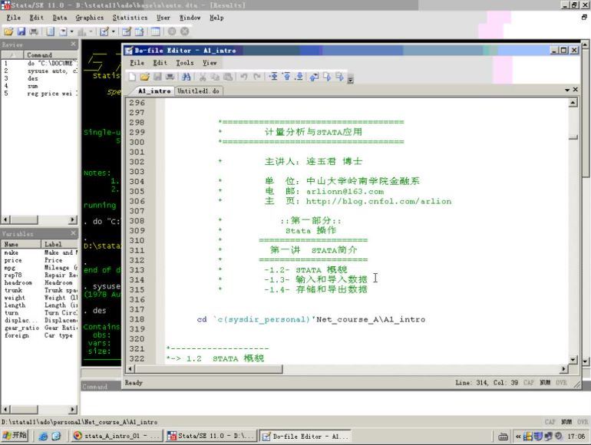Click the Windows Start button

[15, 436]
